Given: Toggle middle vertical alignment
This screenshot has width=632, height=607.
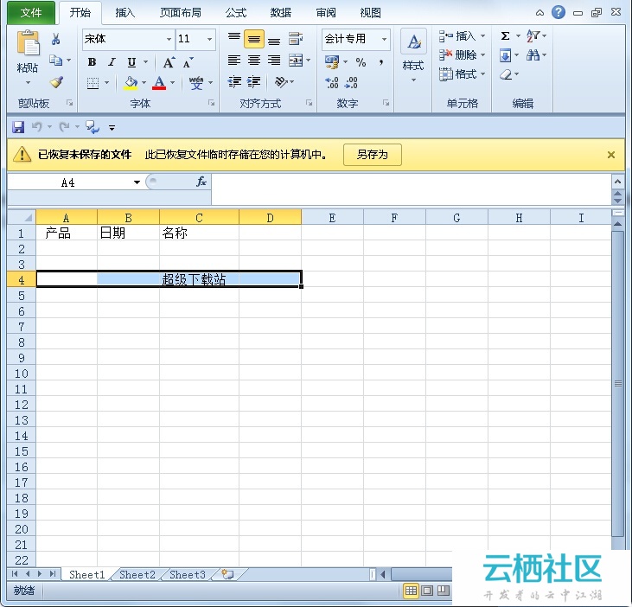Looking at the screenshot, I should click(x=254, y=39).
